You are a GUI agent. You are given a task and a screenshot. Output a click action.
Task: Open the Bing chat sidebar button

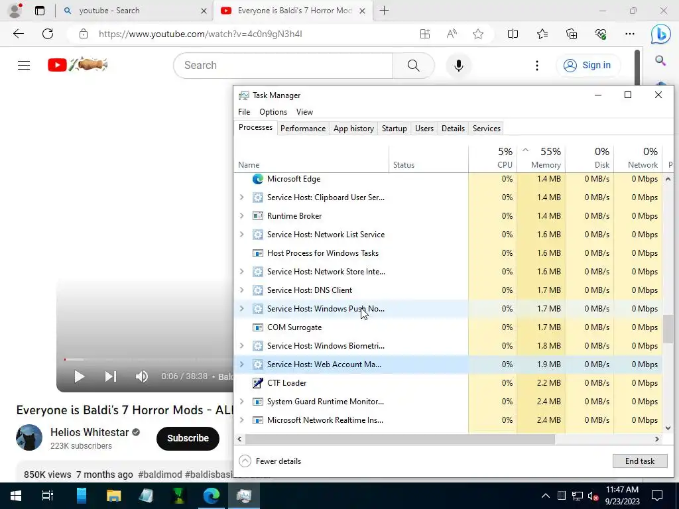pos(660,34)
